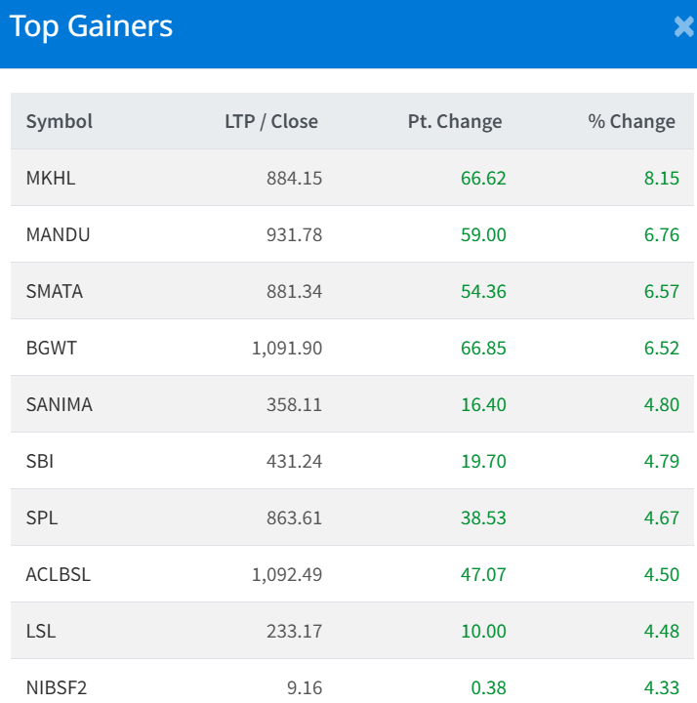
Task: Open the BGWT stock symbol
Action: click(51, 349)
